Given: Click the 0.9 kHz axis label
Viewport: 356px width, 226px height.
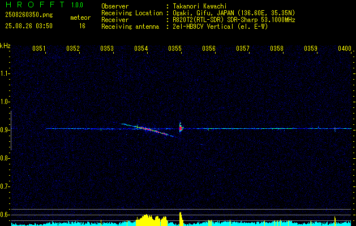Looking at the screenshot, I should pyautogui.click(x=5, y=130).
